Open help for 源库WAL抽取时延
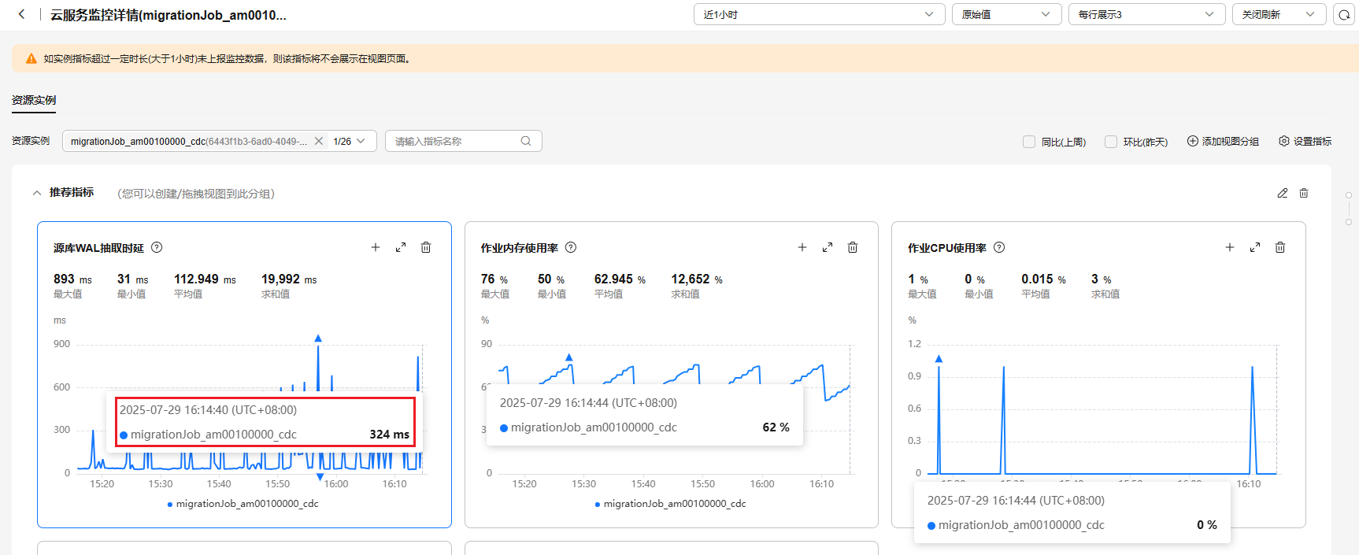 157,247
